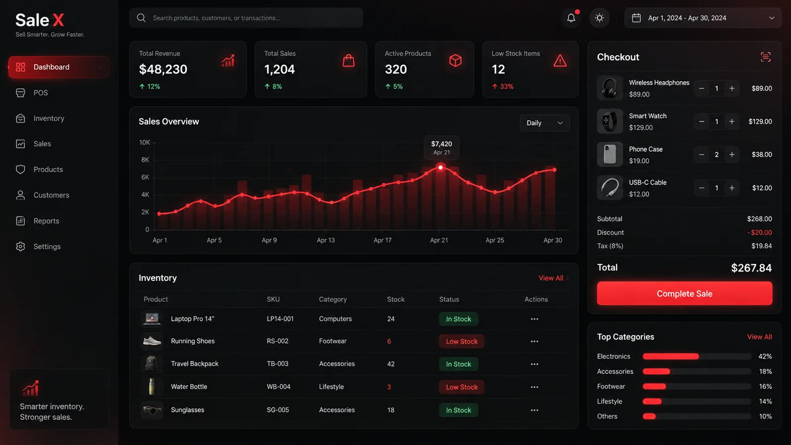Viewport: 791px width, 445px height.
Task: Decrease USB-C Cable quantity
Action: (x=702, y=188)
